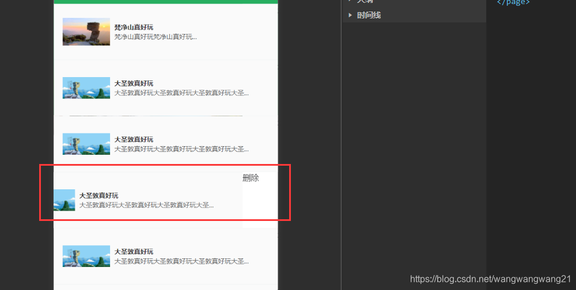Click 大圣敦真好玩 title directly below the 删除 row
This screenshot has height=290, width=576.
click(x=134, y=251)
